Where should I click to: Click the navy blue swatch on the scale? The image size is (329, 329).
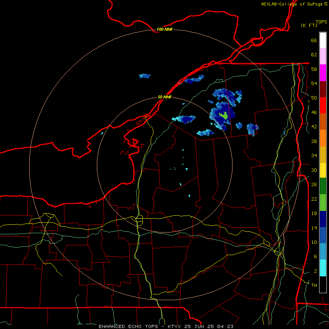tap(323, 219)
